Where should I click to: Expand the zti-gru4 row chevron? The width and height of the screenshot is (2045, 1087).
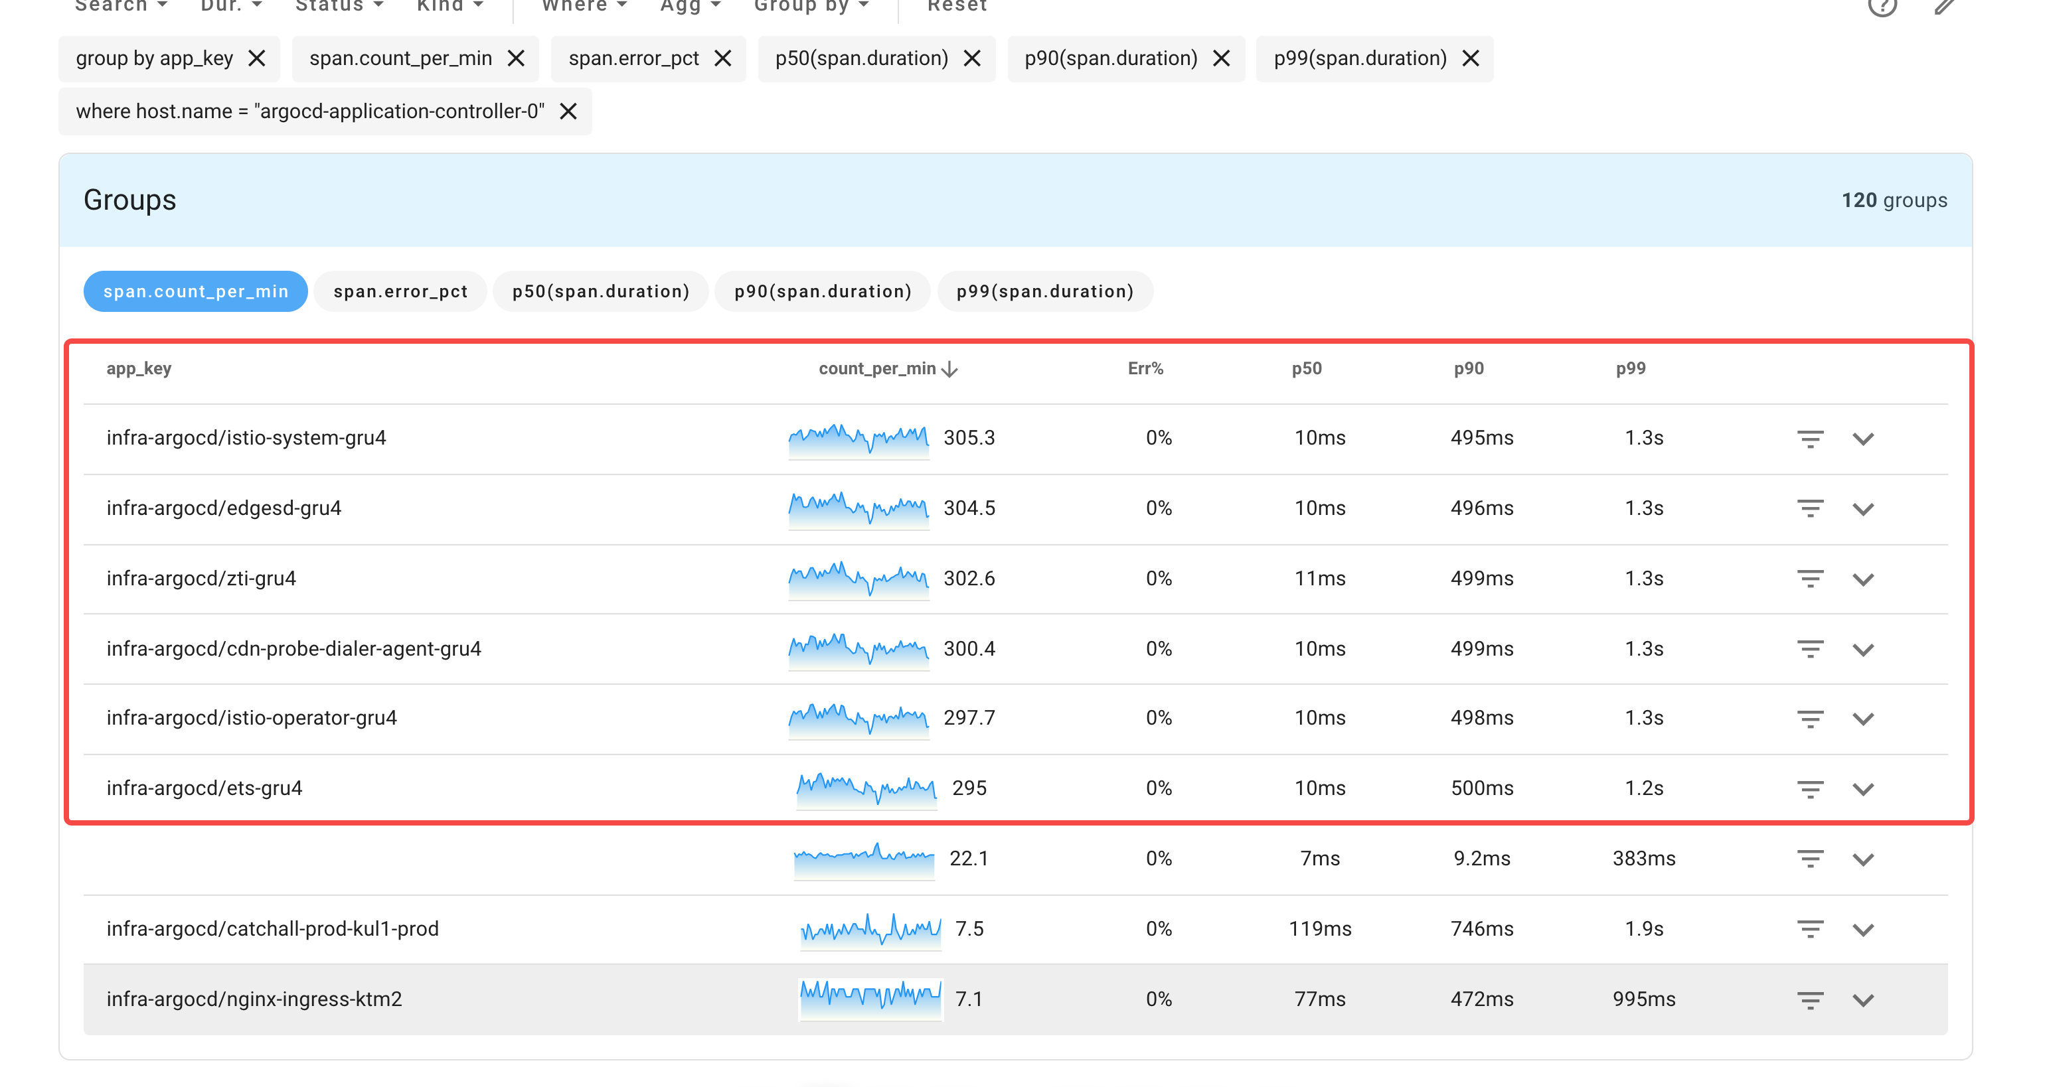click(x=1864, y=579)
